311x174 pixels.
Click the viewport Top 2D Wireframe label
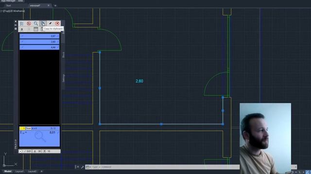(x=12, y=11)
